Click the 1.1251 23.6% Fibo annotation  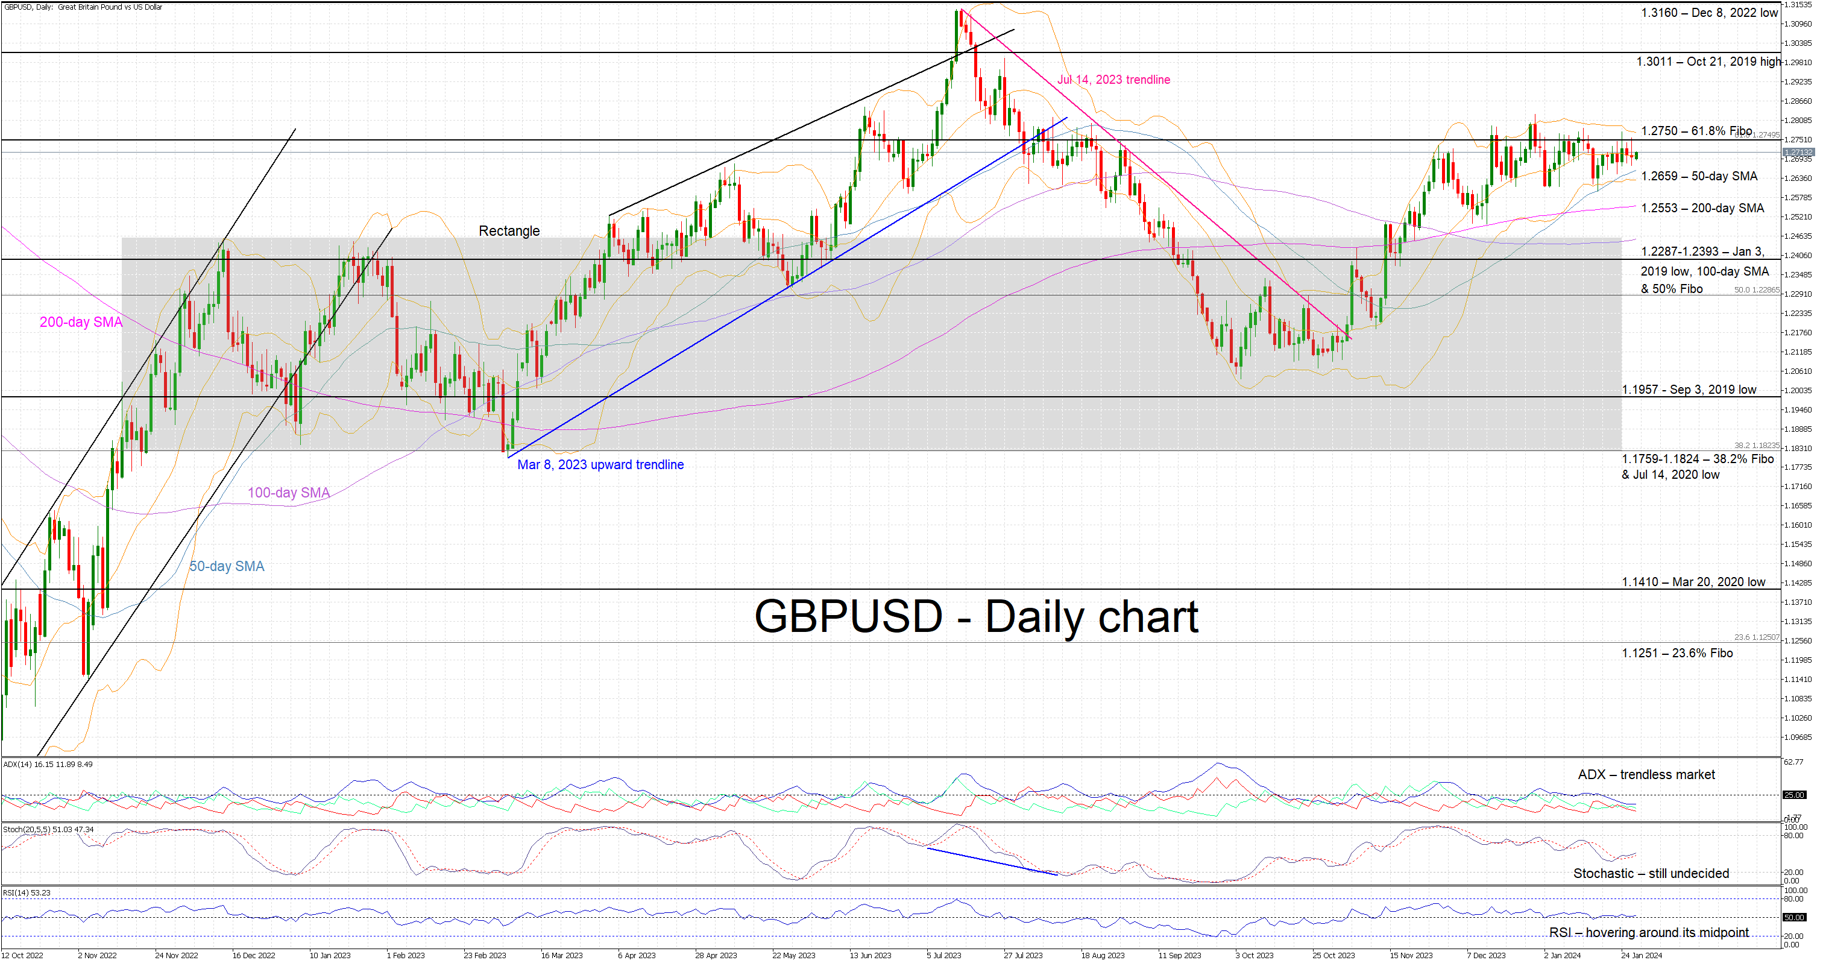point(1677,653)
